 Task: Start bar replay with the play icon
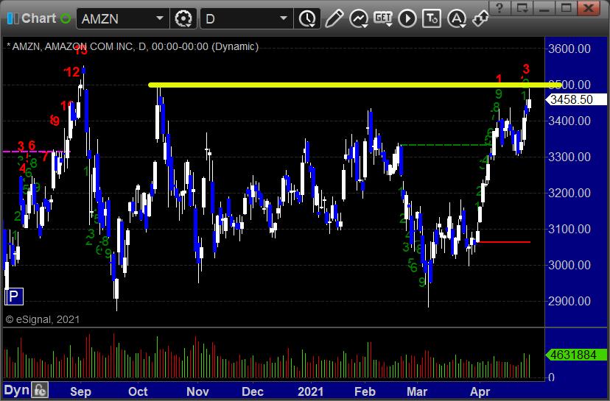tap(407, 18)
